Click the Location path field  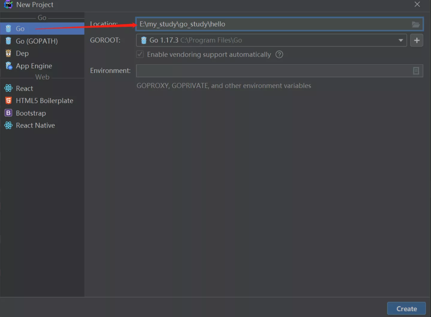tap(279, 24)
